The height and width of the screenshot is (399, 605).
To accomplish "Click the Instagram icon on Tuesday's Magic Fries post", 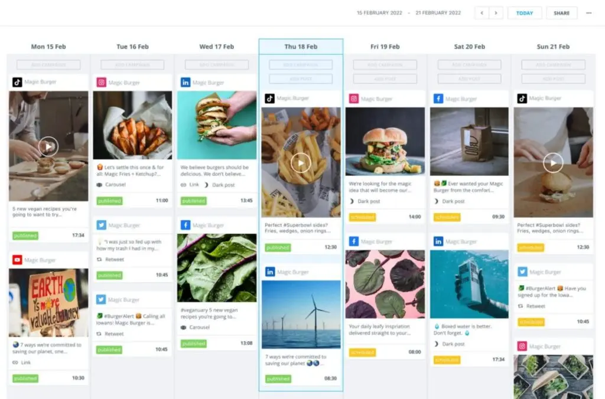I will pyautogui.click(x=101, y=82).
